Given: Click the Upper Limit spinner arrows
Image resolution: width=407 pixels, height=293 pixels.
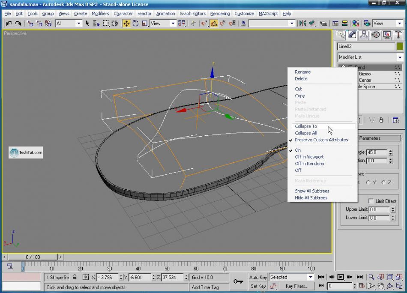Looking at the screenshot, I should click(393, 209).
